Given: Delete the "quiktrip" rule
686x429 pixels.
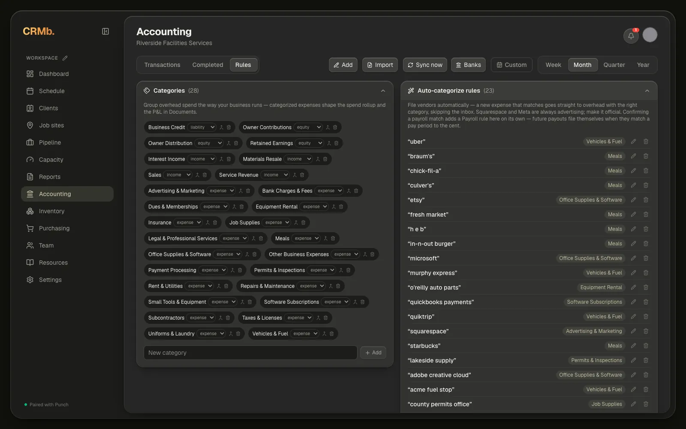Looking at the screenshot, I should (646, 317).
